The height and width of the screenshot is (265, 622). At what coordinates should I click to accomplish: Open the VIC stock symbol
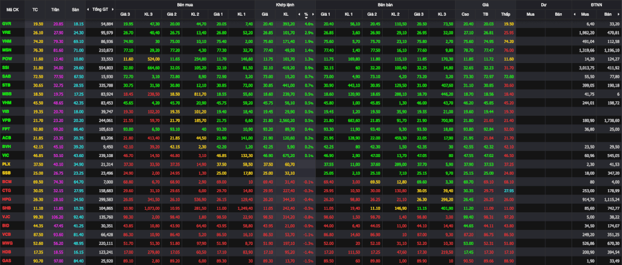click(x=5, y=155)
